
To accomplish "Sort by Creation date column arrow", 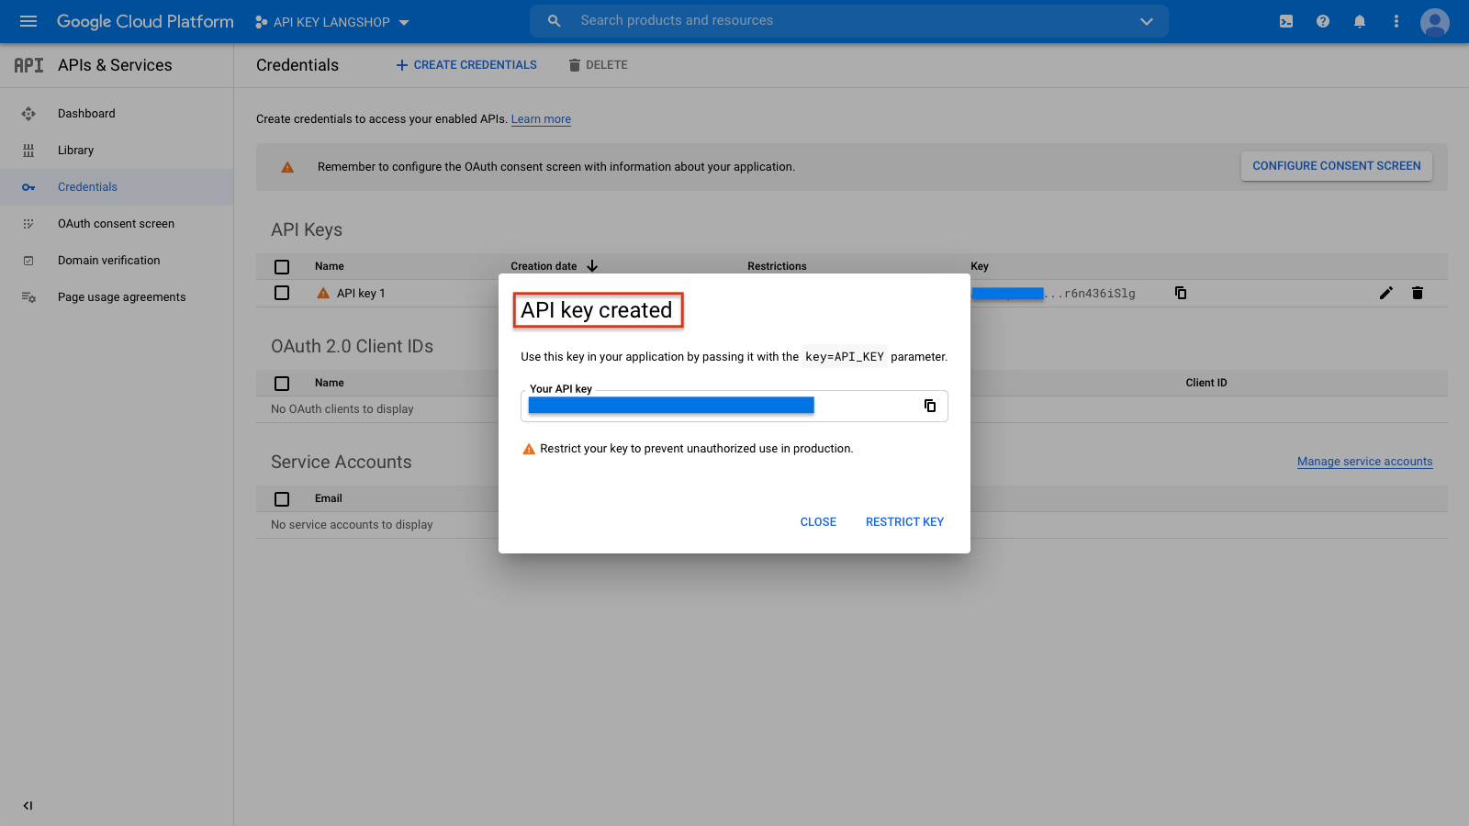I will pos(592,266).
